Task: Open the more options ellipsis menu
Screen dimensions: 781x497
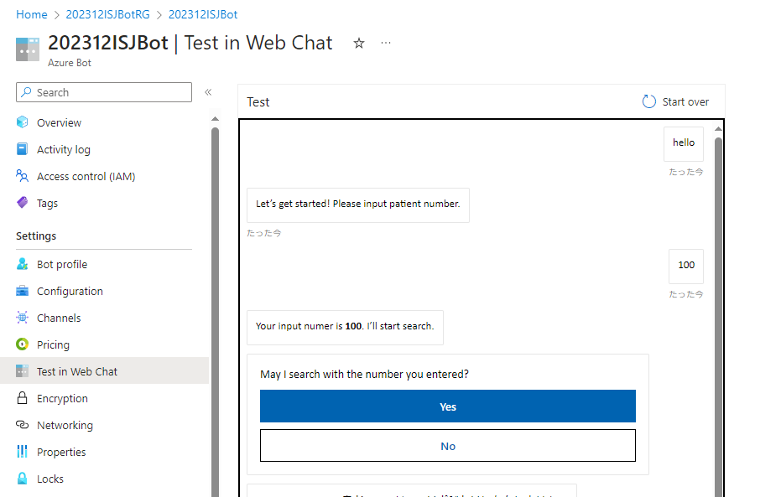Action: tap(386, 44)
